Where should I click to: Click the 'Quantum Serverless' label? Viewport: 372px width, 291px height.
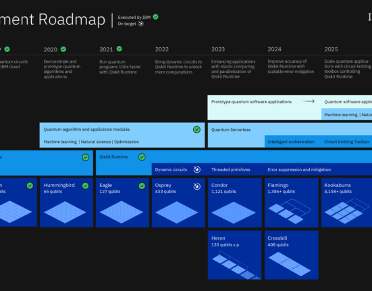click(231, 130)
